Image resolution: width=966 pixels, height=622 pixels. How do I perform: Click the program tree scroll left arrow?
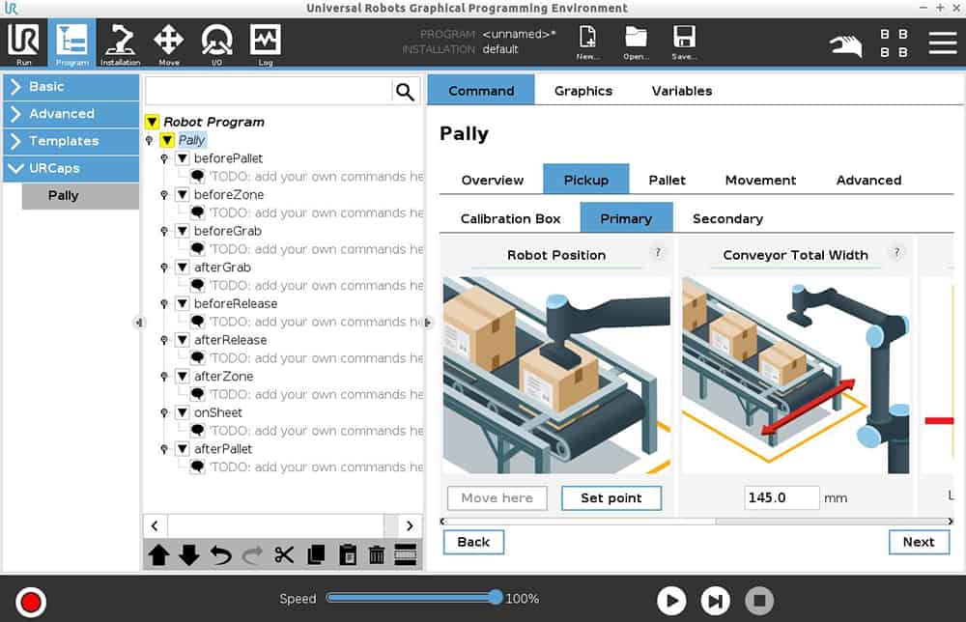pos(155,526)
